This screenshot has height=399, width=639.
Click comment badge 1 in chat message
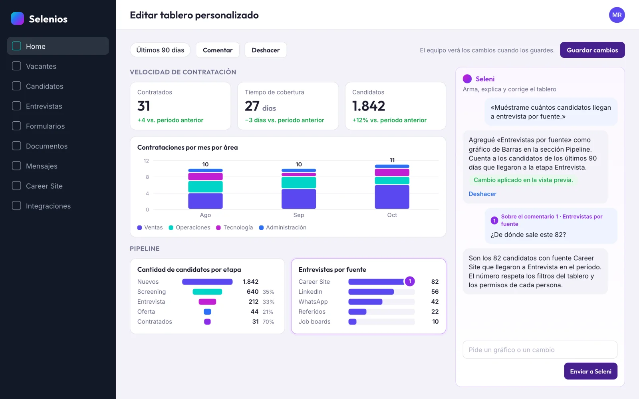pyautogui.click(x=494, y=220)
